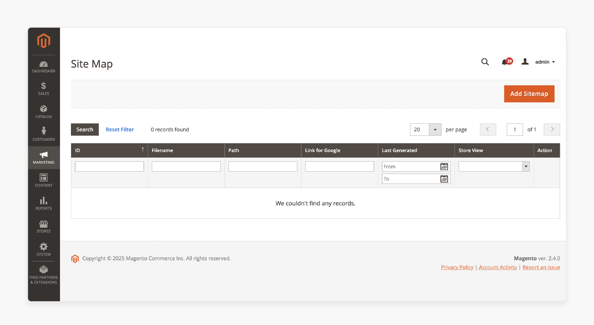Open notifications bell with 39 badge
Image resolution: width=594 pixels, height=325 pixels.
(x=507, y=62)
